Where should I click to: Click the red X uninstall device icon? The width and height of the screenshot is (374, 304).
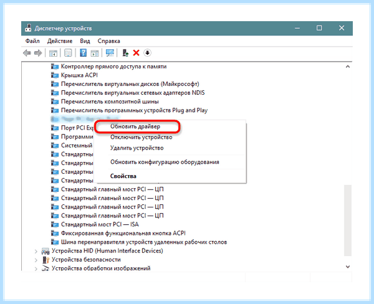[136, 53]
